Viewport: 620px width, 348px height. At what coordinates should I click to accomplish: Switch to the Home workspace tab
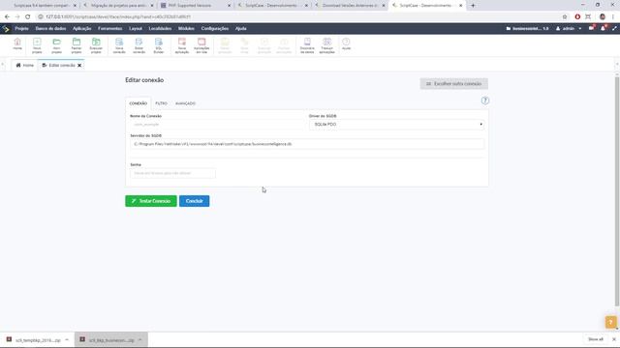[x=25, y=65]
